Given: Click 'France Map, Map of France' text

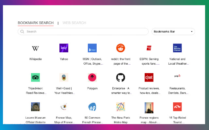Looking at the screenshot, I should point(64,120).
